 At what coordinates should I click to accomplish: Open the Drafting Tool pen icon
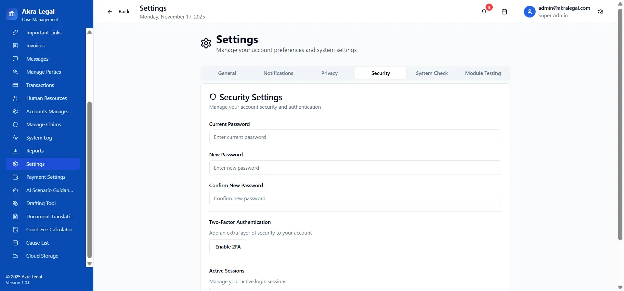[x=15, y=203]
